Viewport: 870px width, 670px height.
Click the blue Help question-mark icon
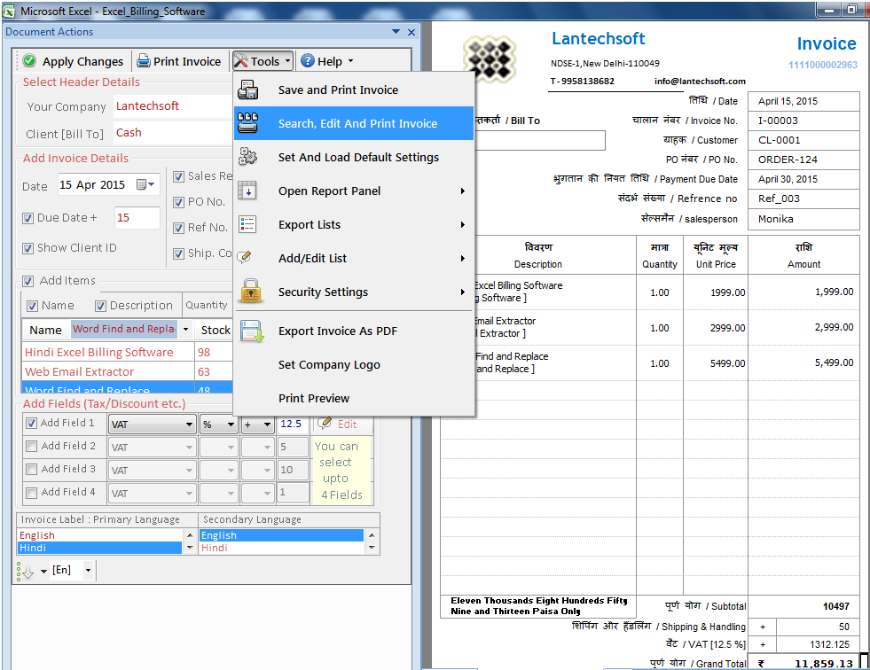click(308, 61)
